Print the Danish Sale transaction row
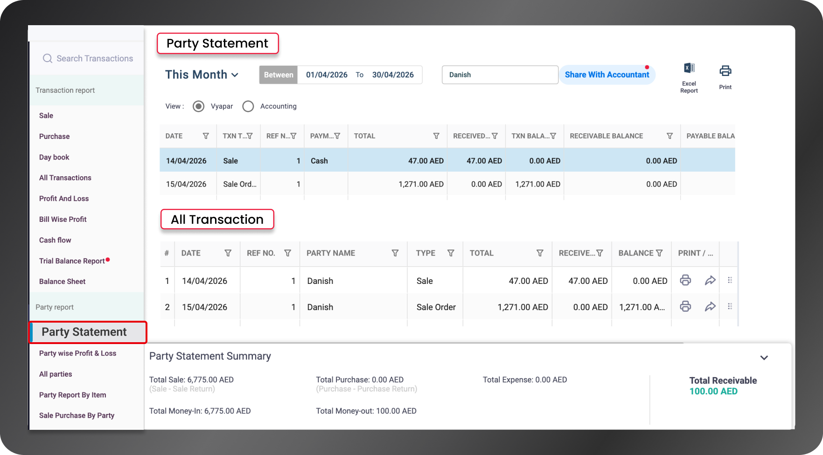 point(685,280)
